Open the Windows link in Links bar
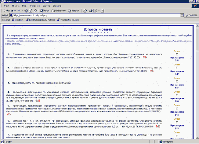The width and height of the screenshot is (199, 144). coord(18,20)
